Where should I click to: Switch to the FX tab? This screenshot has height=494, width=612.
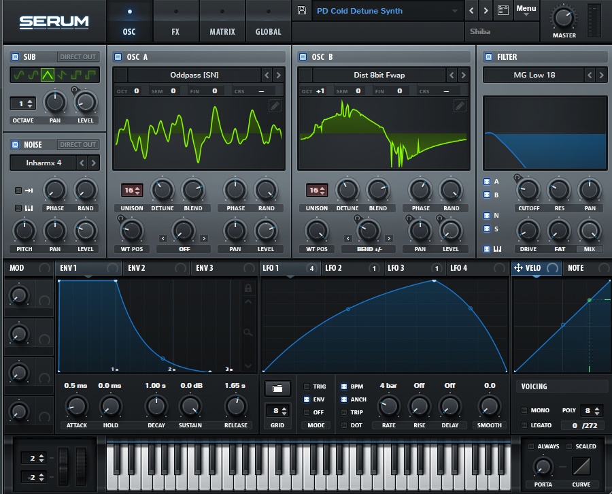coord(175,21)
